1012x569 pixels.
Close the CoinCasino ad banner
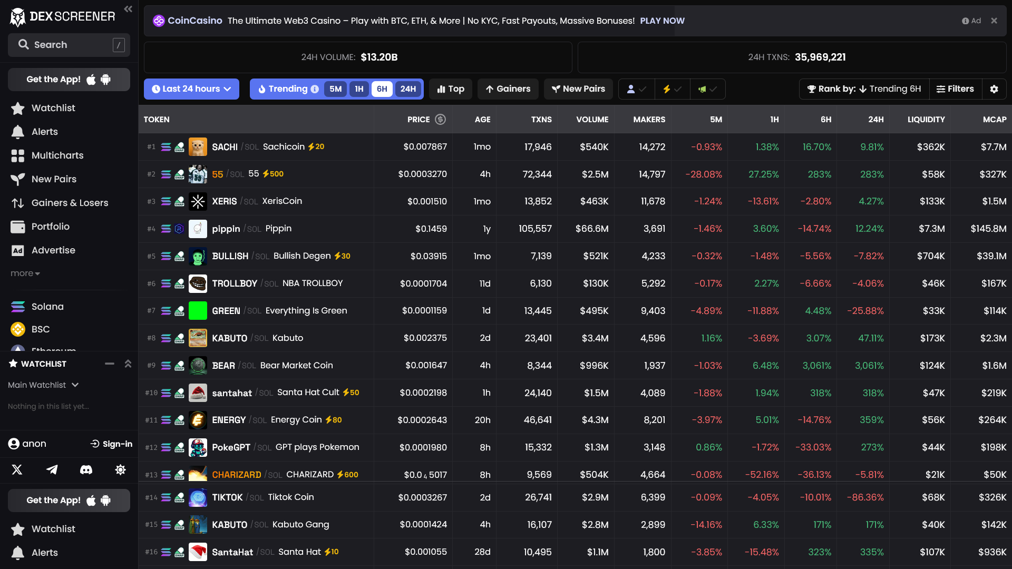point(994,21)
